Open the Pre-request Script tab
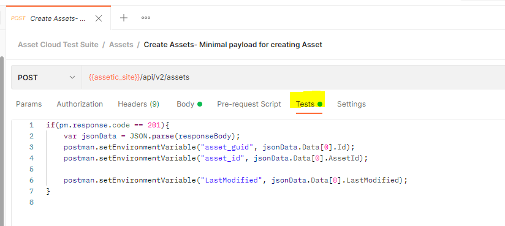 (x=249, y=104)
